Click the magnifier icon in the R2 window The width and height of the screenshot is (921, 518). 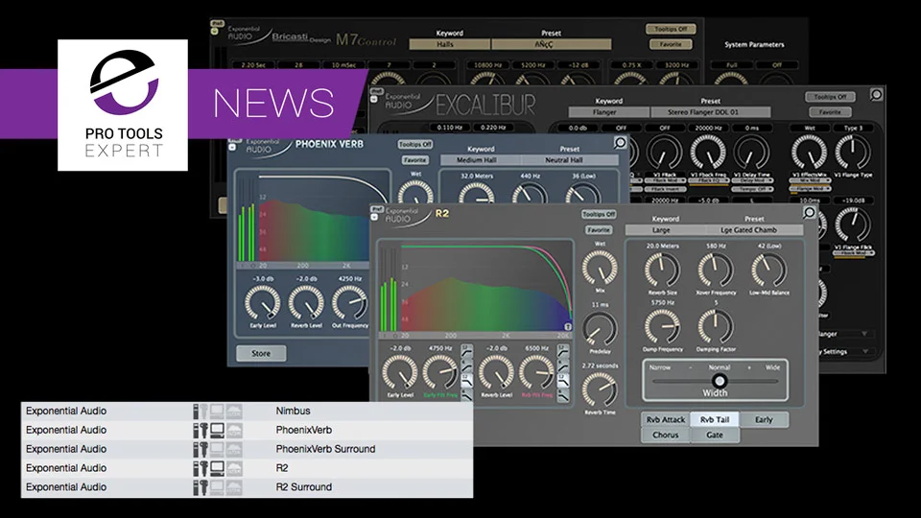click(x=810, y=213)
